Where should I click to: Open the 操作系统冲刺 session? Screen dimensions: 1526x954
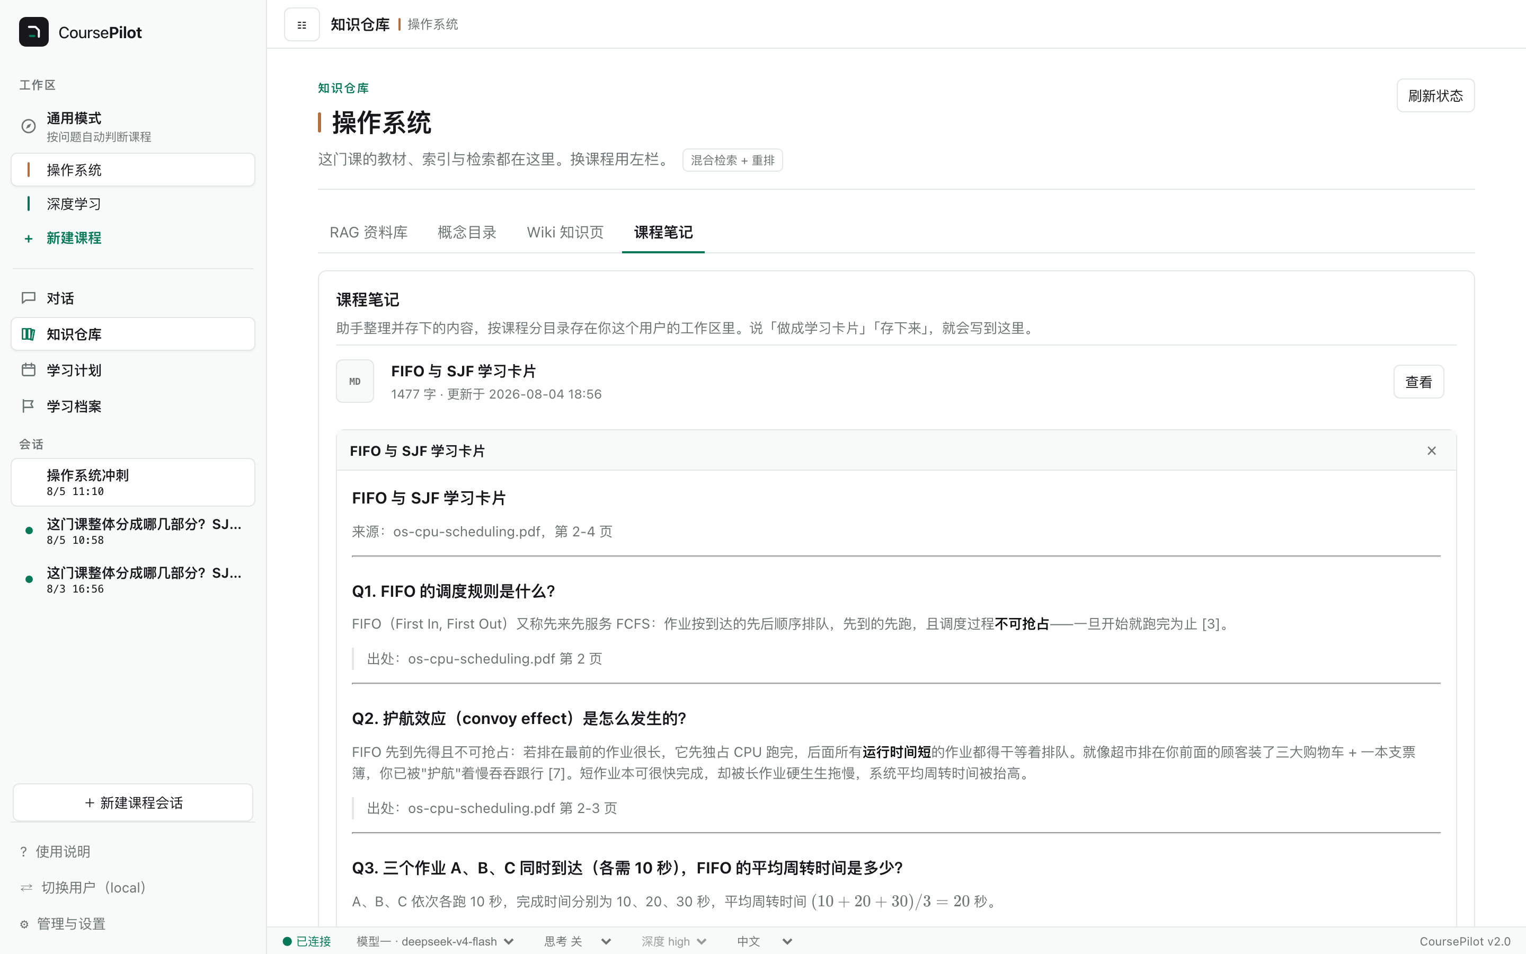(x=133, y=482)
